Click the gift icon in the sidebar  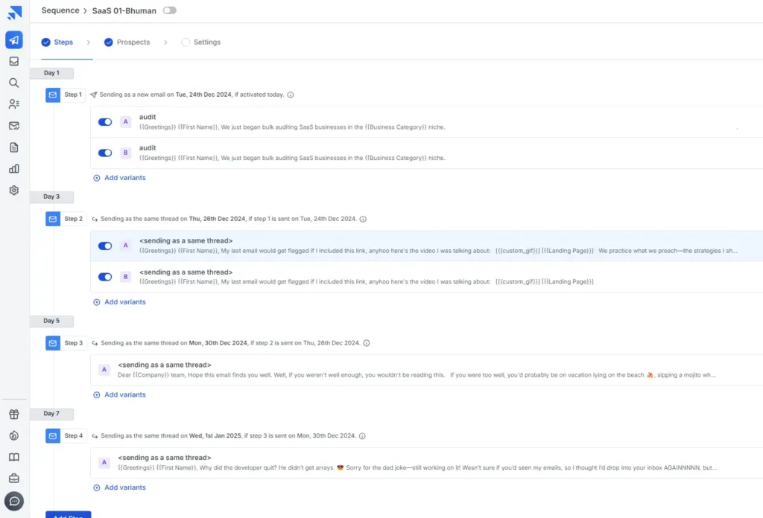(14, 414)
